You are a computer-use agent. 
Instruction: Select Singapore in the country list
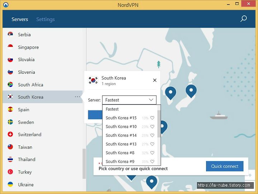click(43, 47)
